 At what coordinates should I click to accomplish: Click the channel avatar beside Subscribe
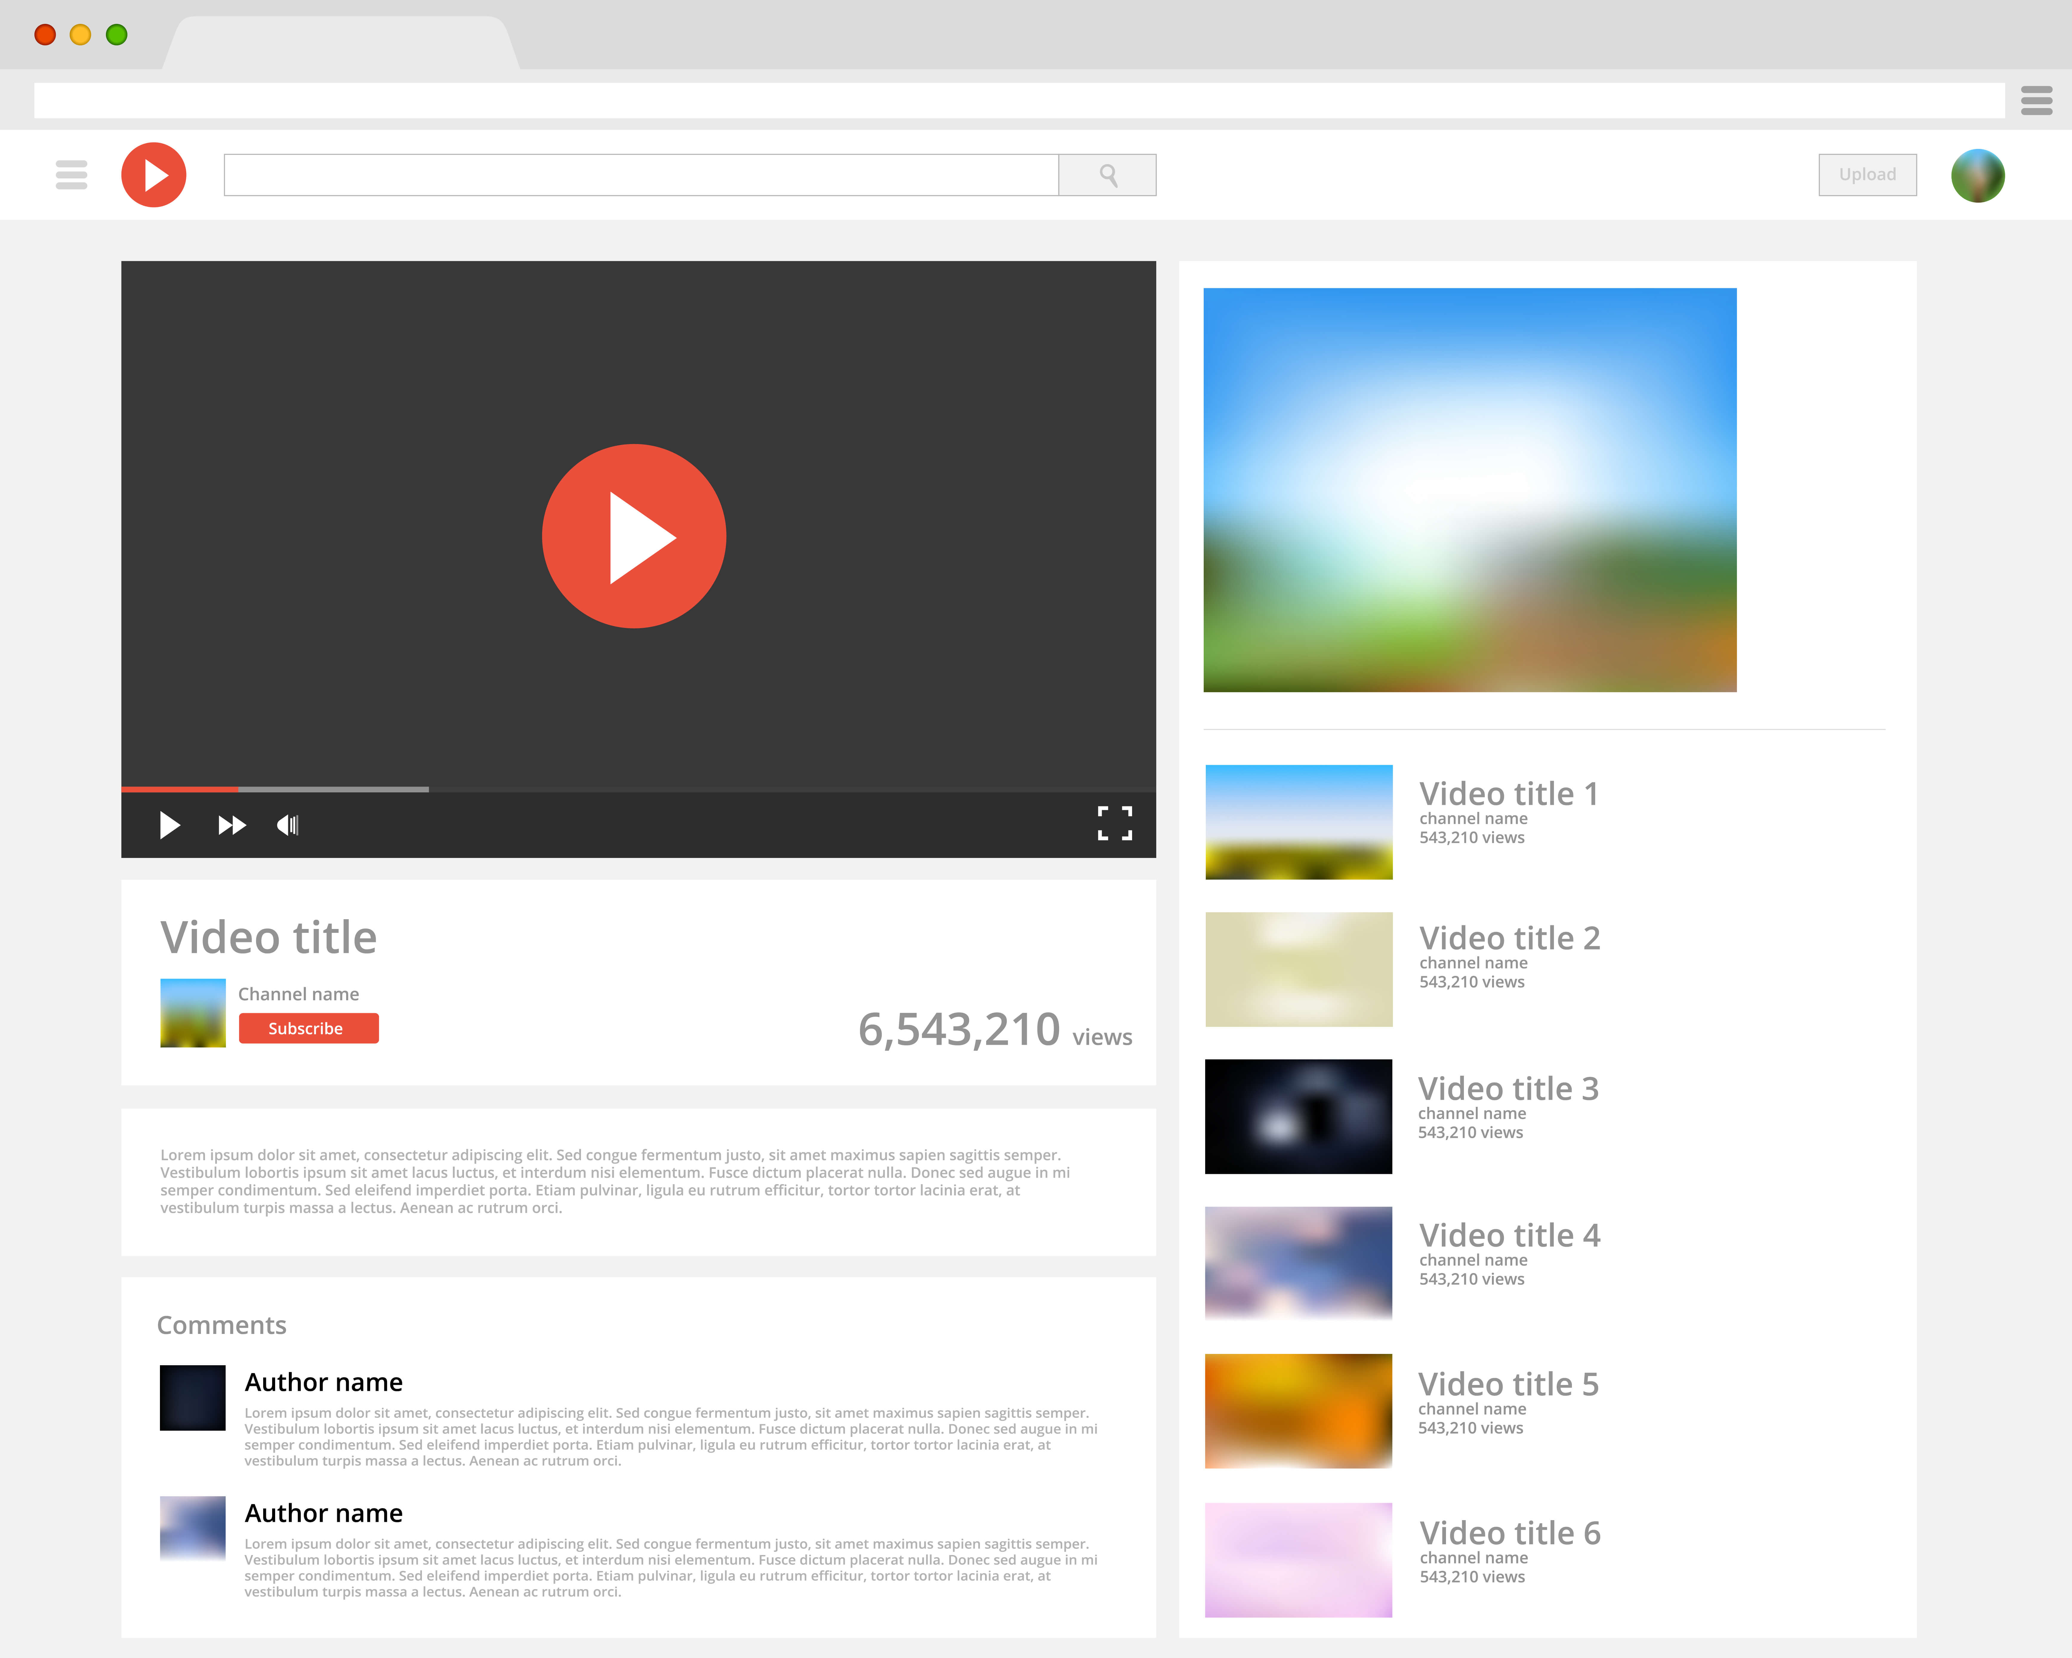[193, 1013]
